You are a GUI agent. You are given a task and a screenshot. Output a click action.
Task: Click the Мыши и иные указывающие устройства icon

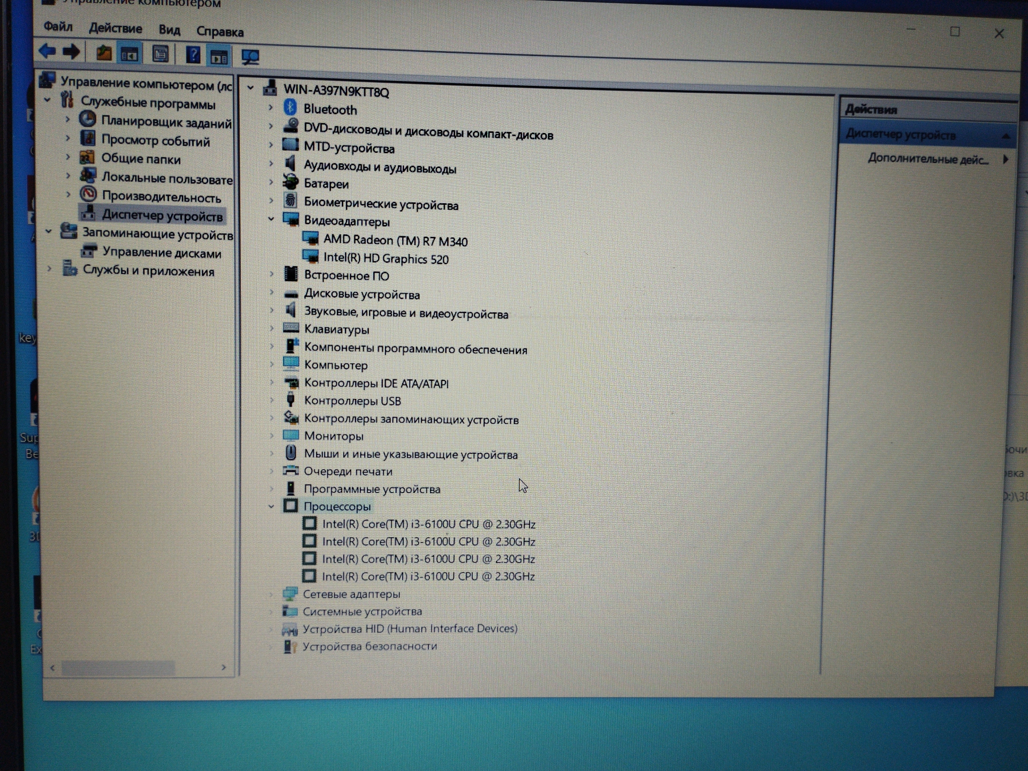tap(291, 453)
